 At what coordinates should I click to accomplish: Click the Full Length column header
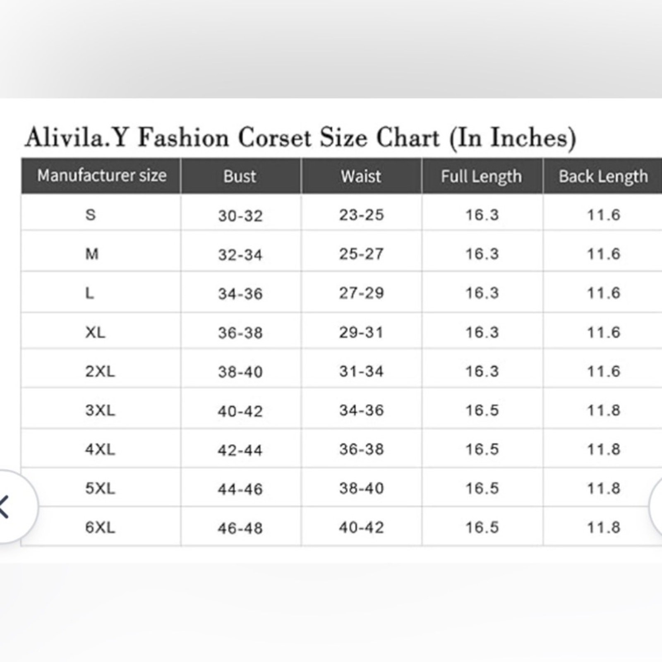(482, 177)
